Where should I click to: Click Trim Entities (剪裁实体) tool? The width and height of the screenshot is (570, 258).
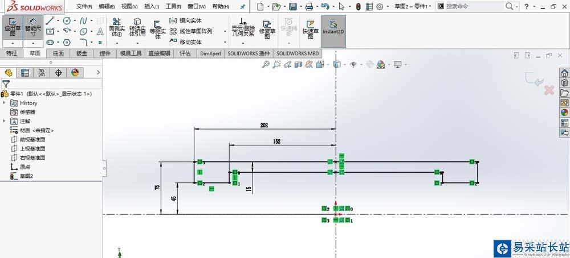click(117, 27)
